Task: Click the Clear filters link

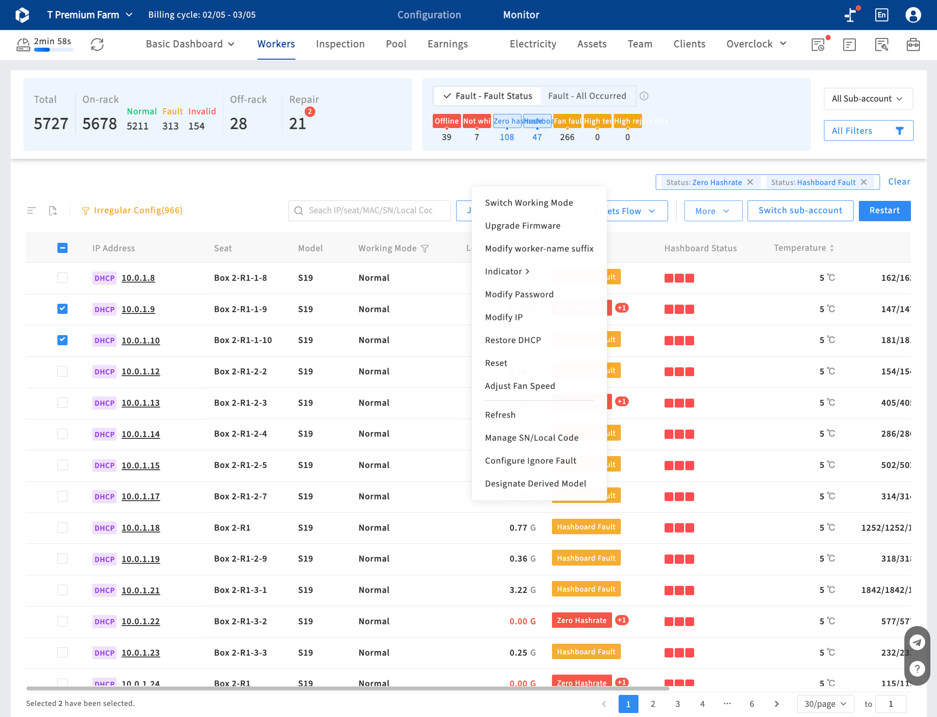Action: point(899,182)
